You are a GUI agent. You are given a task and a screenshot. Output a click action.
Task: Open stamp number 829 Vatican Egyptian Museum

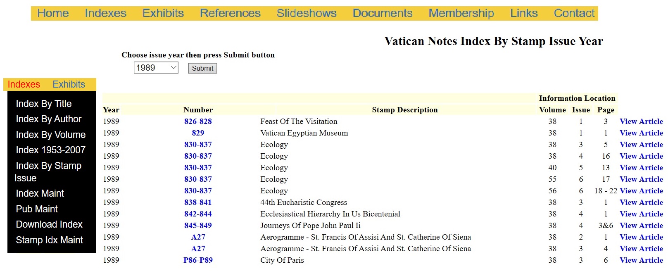coord(198,133)
